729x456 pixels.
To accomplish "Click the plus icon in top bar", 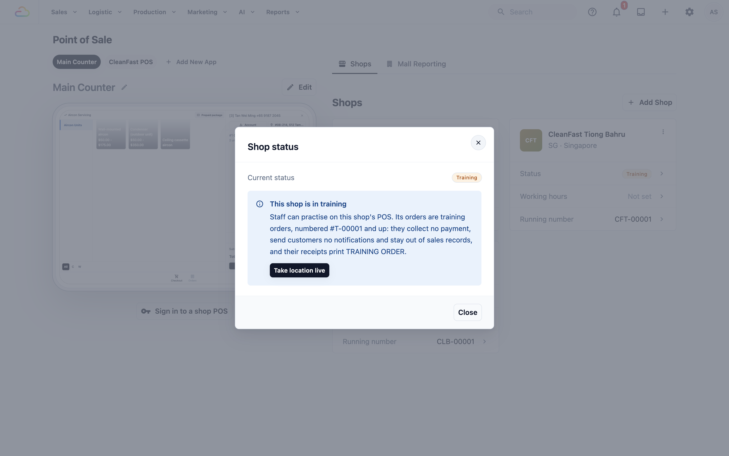I will tap(665, 12).
